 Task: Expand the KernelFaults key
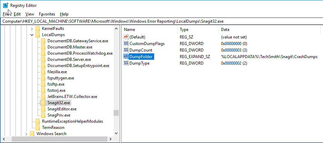click(x=32, y=29)
